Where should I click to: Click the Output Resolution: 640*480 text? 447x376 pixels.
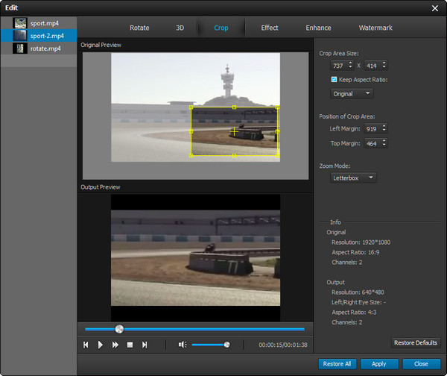358,292
